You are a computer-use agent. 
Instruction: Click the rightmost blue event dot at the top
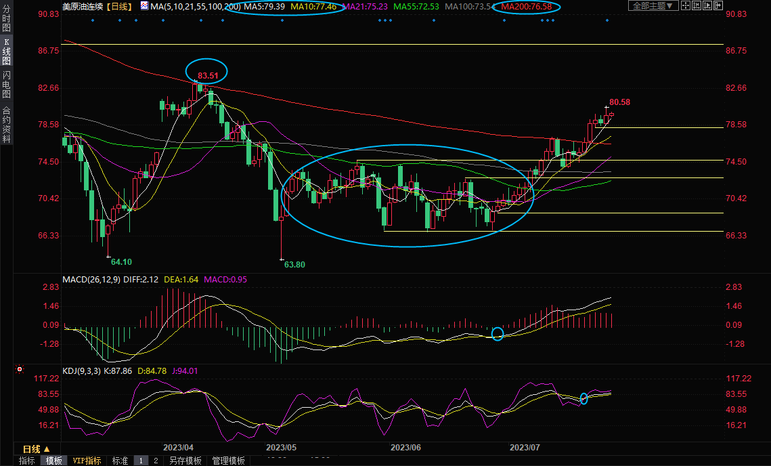point(607,20)
